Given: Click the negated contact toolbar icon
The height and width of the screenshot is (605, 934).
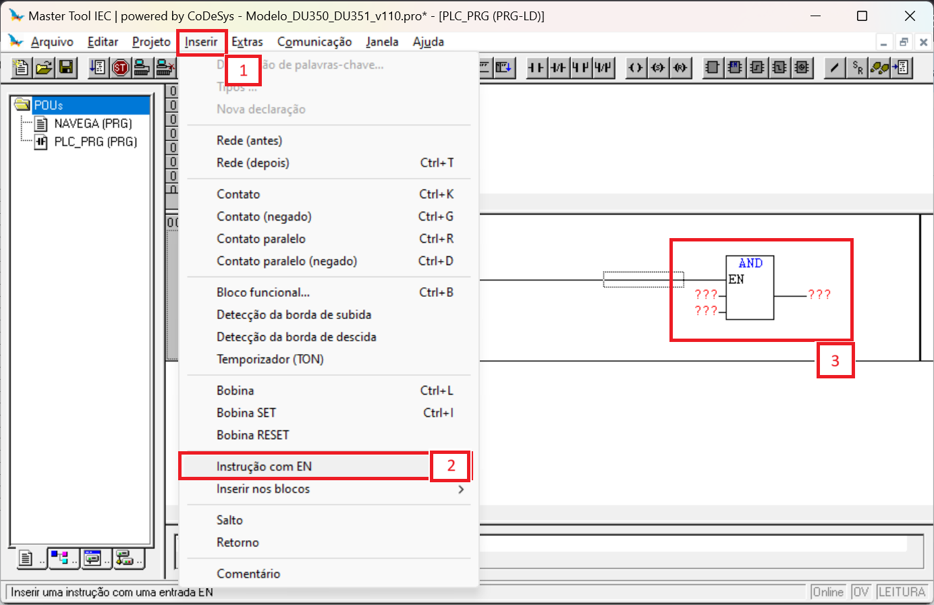Looking at the screenshot, I should (558, 67).
